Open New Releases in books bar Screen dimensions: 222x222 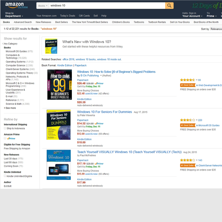[44, 22]
